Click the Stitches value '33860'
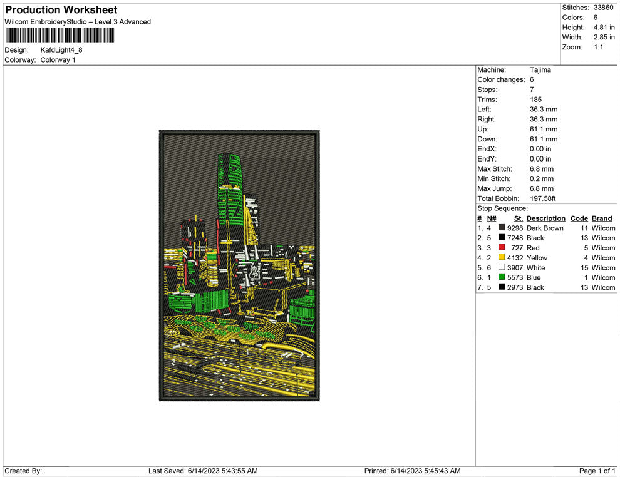The image size is (620, 477). click(x=603, y=8)
